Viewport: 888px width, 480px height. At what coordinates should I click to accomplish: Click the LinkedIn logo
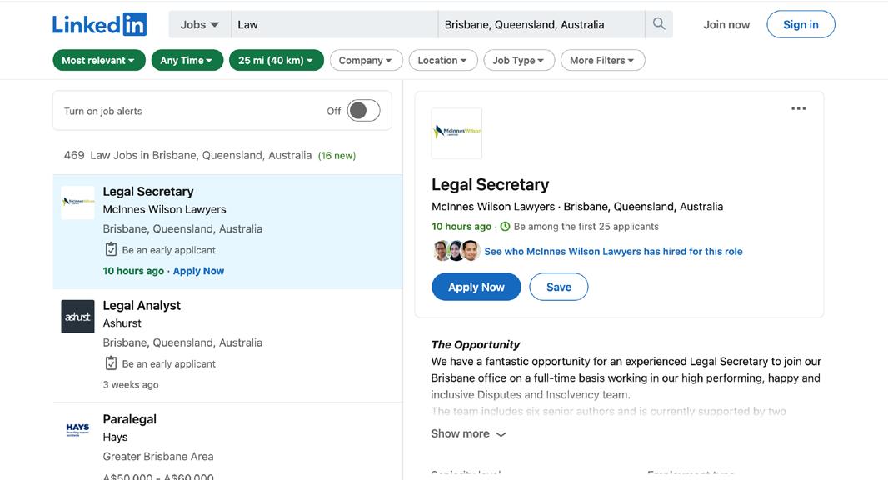99,25
